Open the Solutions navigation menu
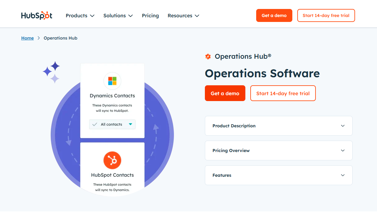Screen dimensions: 377x212 (x=118, y=15)
